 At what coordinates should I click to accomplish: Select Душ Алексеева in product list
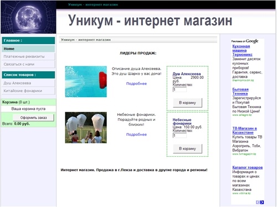tap(28, 83)
